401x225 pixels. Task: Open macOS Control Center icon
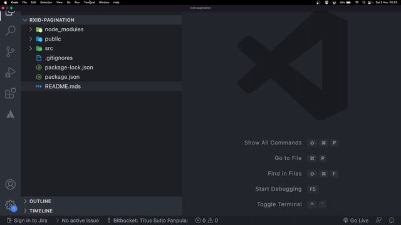[370, 2]
